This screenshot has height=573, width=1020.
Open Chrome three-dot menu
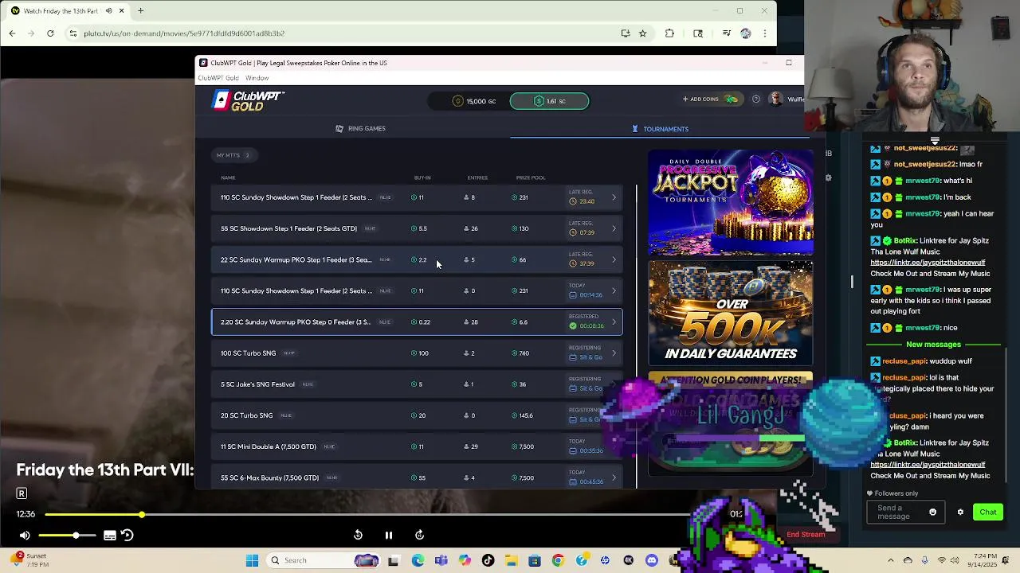[x=765, y=33]
